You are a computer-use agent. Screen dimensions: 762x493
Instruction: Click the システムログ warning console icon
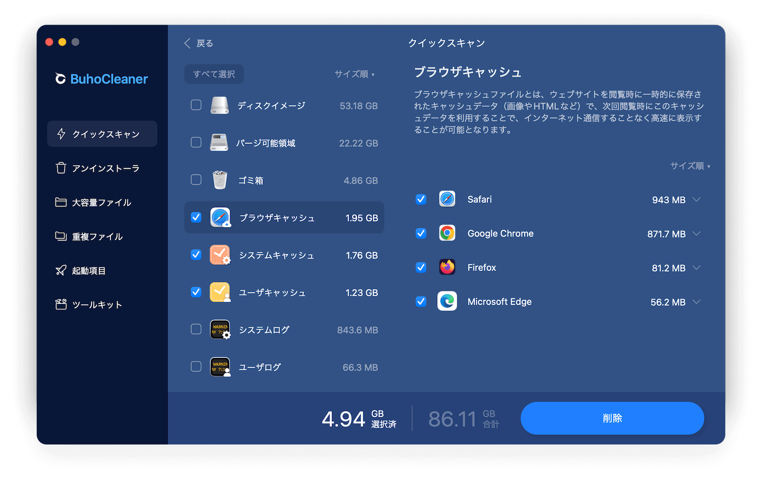click(221, 330)
